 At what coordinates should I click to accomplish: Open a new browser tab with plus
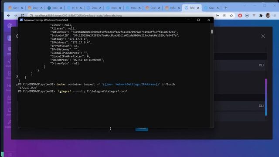click(x=226, y=8)
